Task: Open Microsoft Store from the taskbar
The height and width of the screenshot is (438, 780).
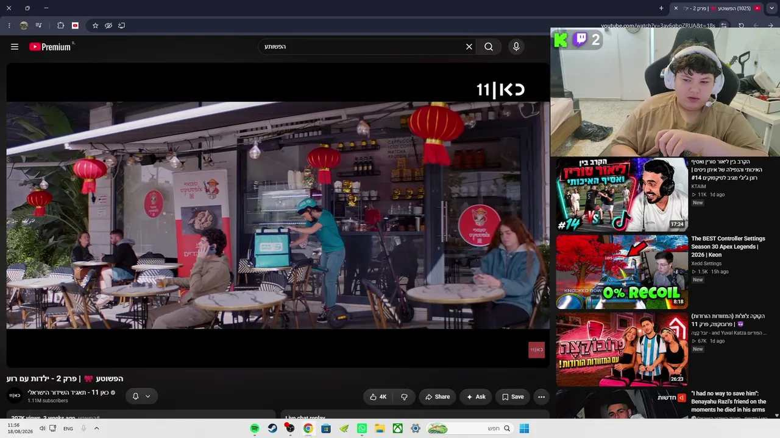Action: click(326, 429)
